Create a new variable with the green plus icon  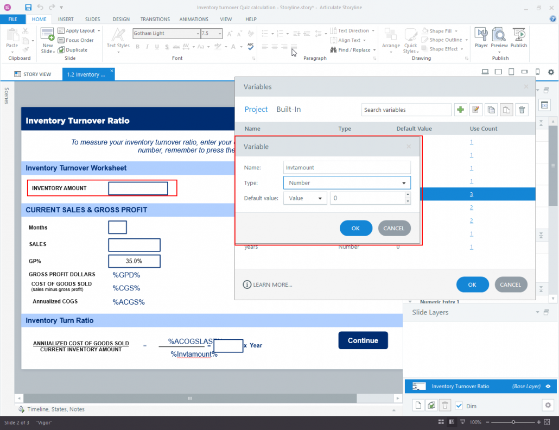pos(460,110)
